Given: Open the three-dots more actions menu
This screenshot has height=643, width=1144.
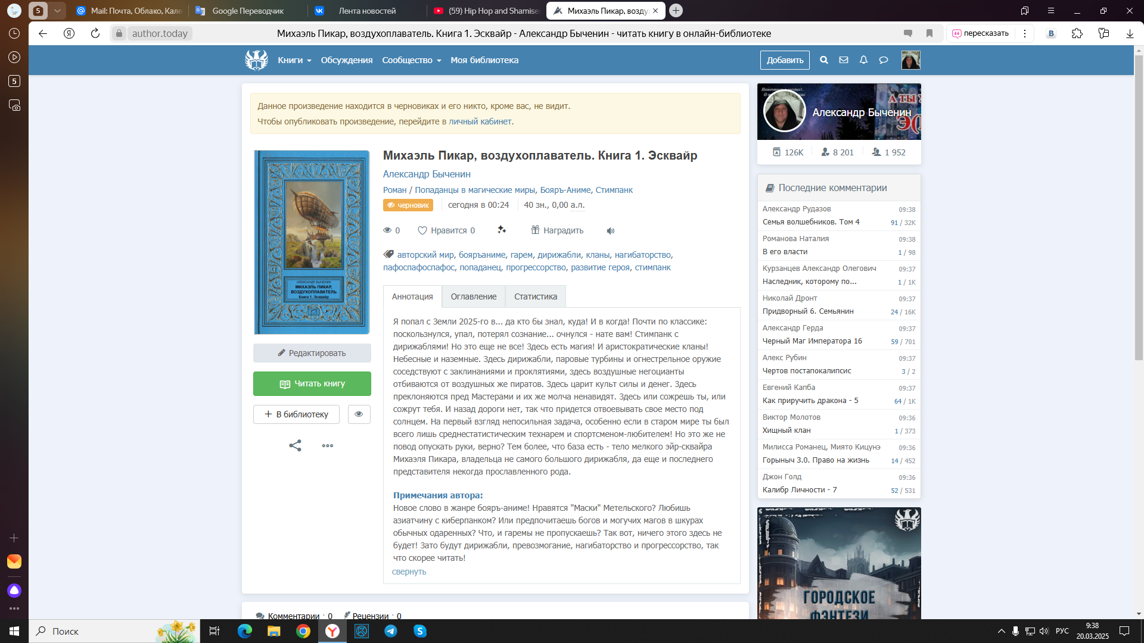Looking at the screenshot, I should pos(328,445).
